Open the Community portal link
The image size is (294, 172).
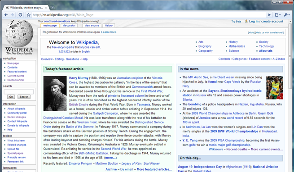tap(17, 113)
